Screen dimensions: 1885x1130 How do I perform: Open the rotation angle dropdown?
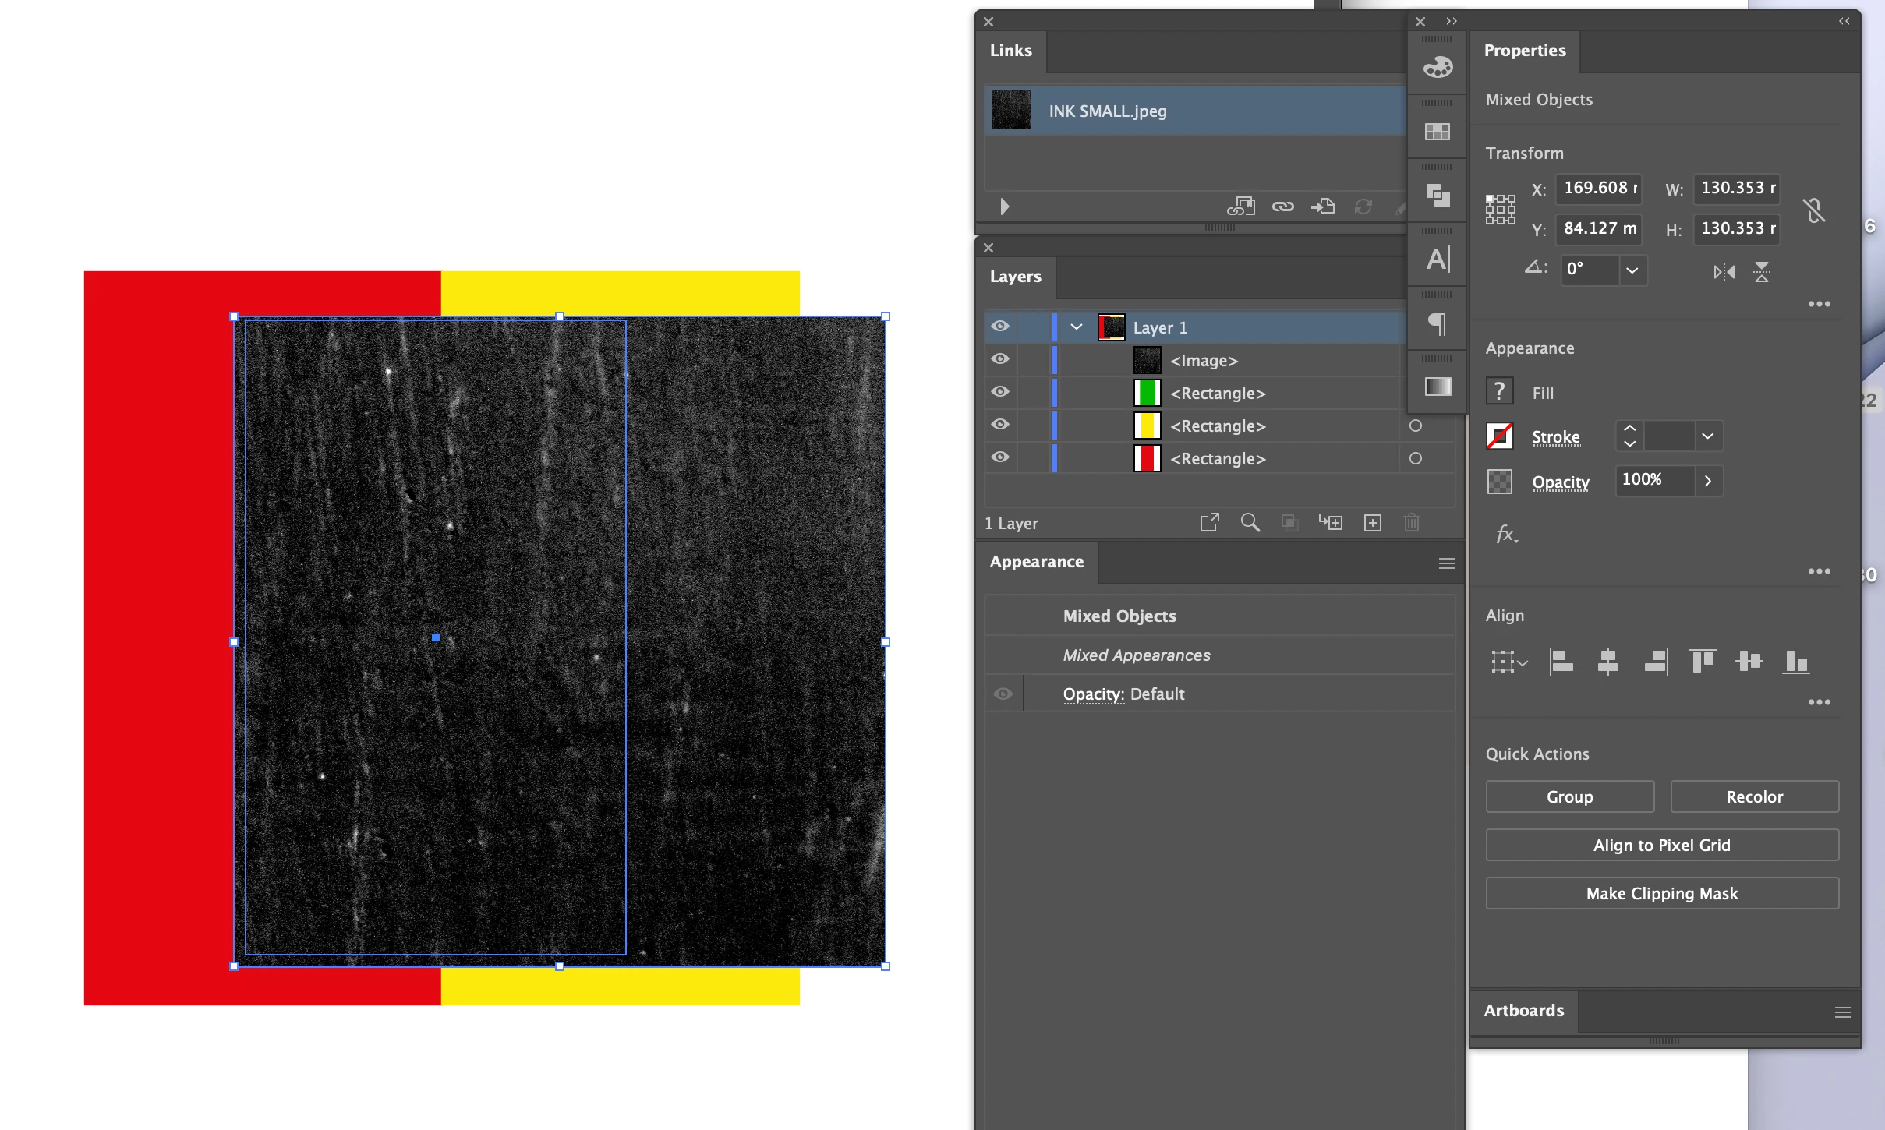point(1632,270)
